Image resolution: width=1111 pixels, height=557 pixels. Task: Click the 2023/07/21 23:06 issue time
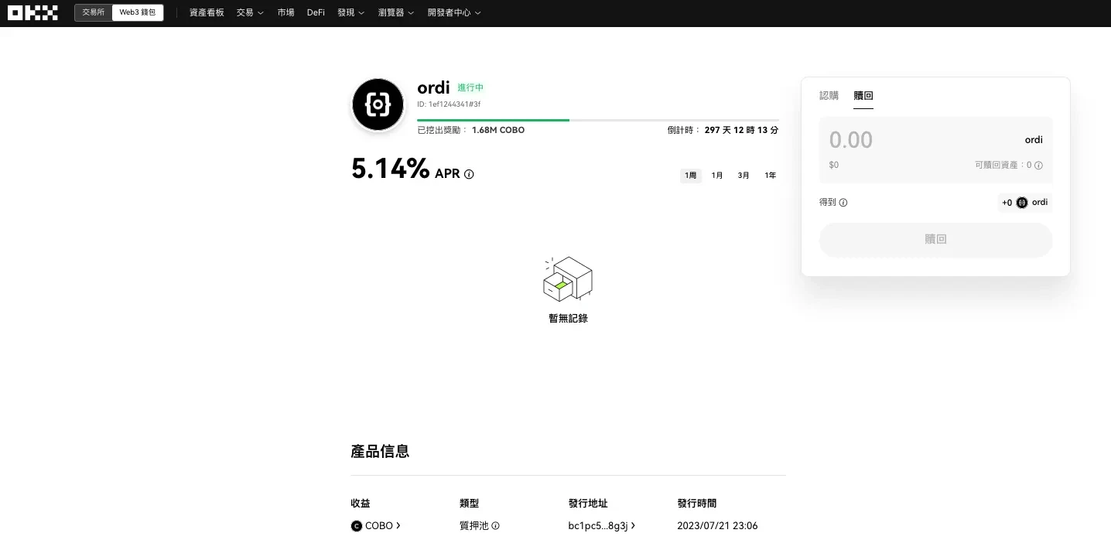(x=717, y=526)
